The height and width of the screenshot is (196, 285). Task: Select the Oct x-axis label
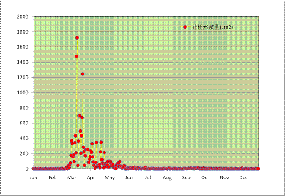(205, 177)
